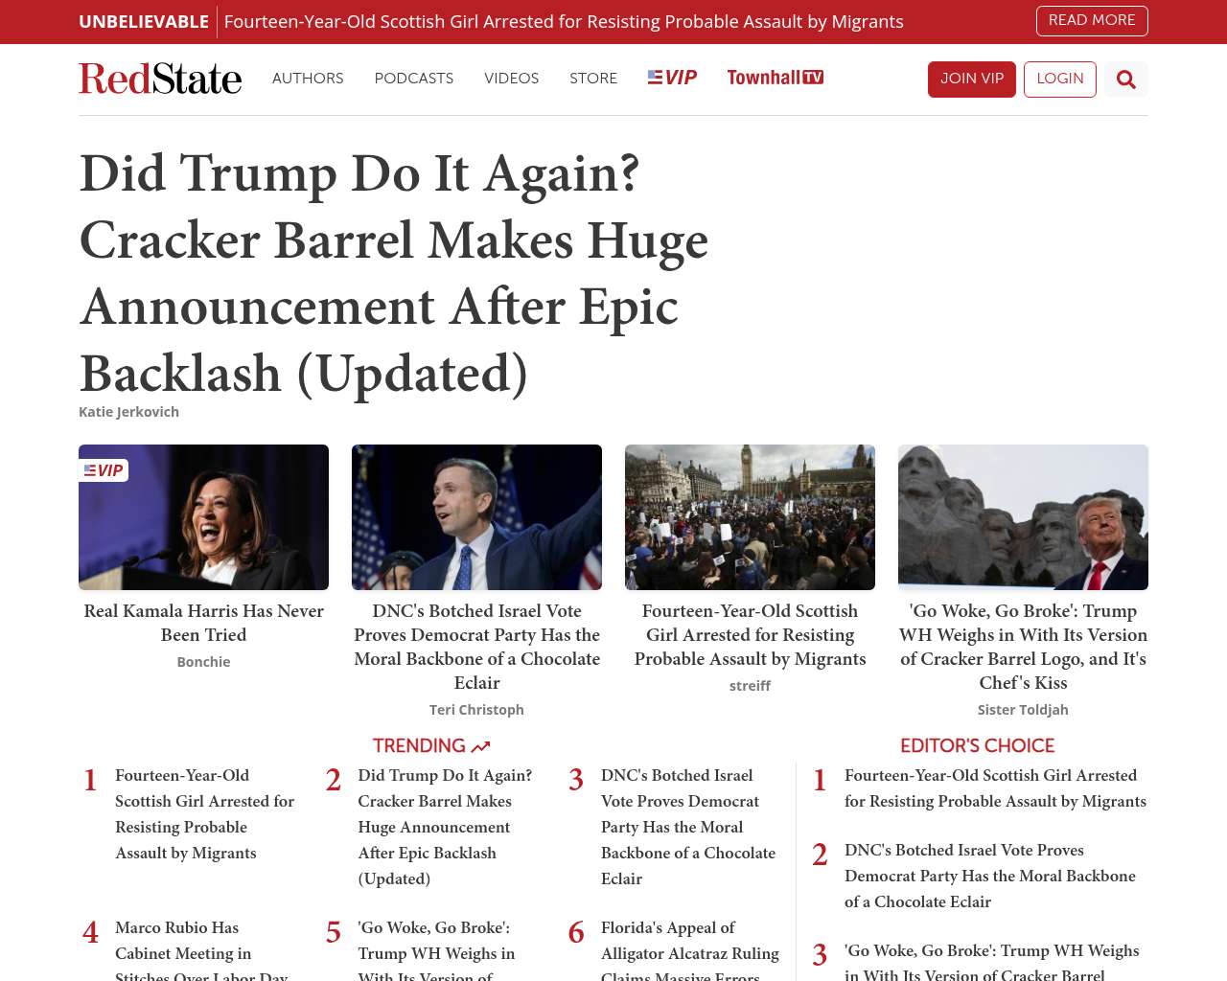Open the STORE menu item

593,79
